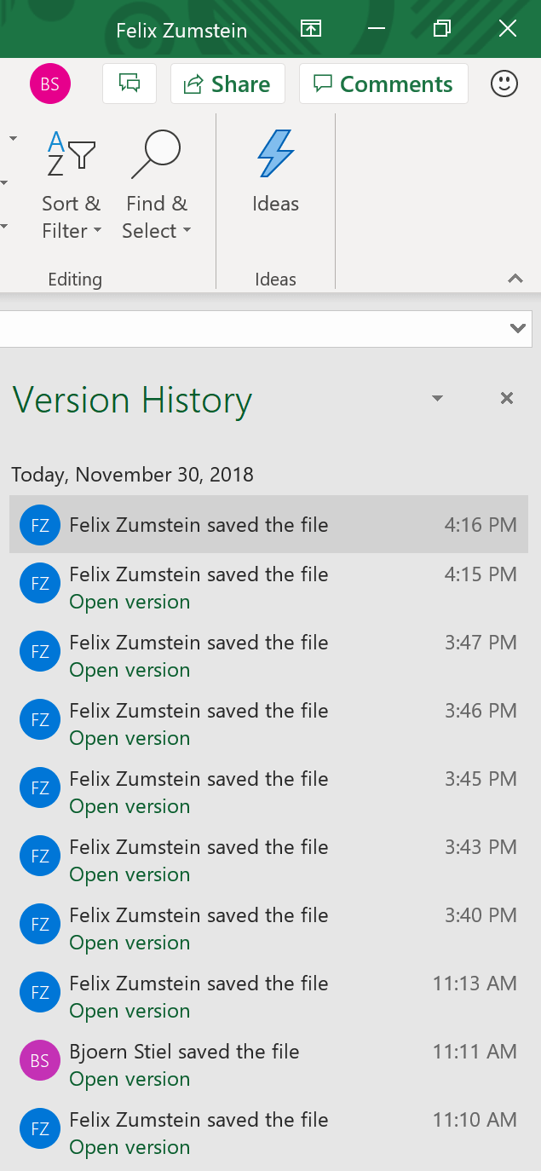The width and height of the screenshot is (541, 1171).
Task: Select the 4:16 PM saved version entry
Action: [x=268, y=525]
